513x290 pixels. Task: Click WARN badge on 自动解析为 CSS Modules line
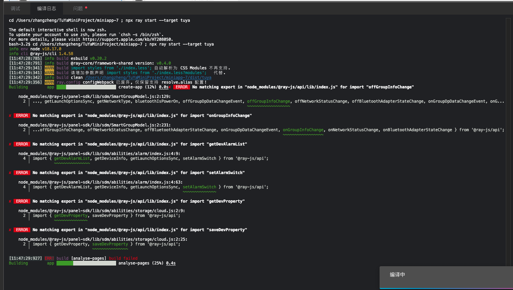(49, 68)
